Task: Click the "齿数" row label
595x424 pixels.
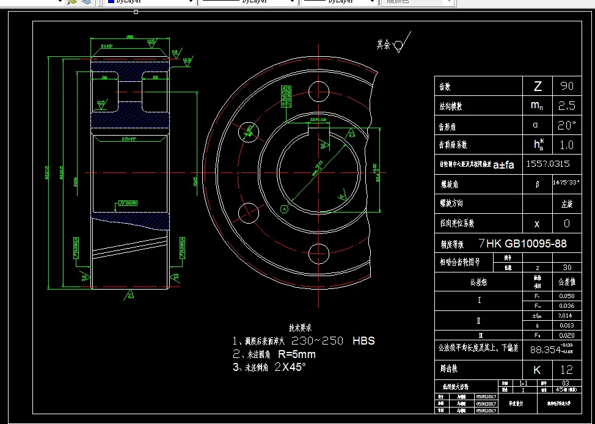Action: pyautogui.click(x=445, y=87)
